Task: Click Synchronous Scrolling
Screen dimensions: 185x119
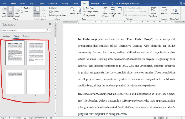Action: point(135,12)
